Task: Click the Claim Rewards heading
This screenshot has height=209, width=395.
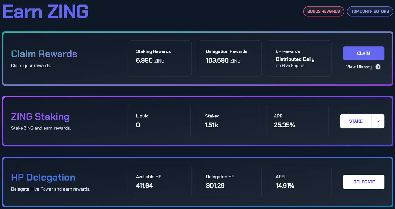Action: 44,54
